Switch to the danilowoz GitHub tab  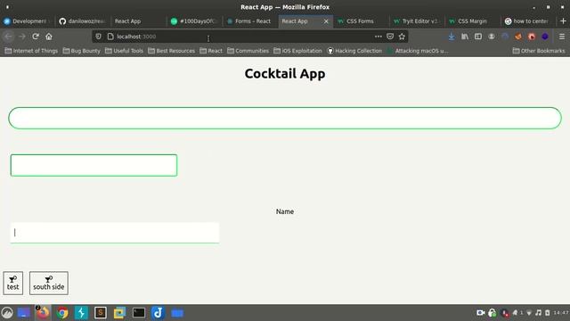[x=83, y=21]
